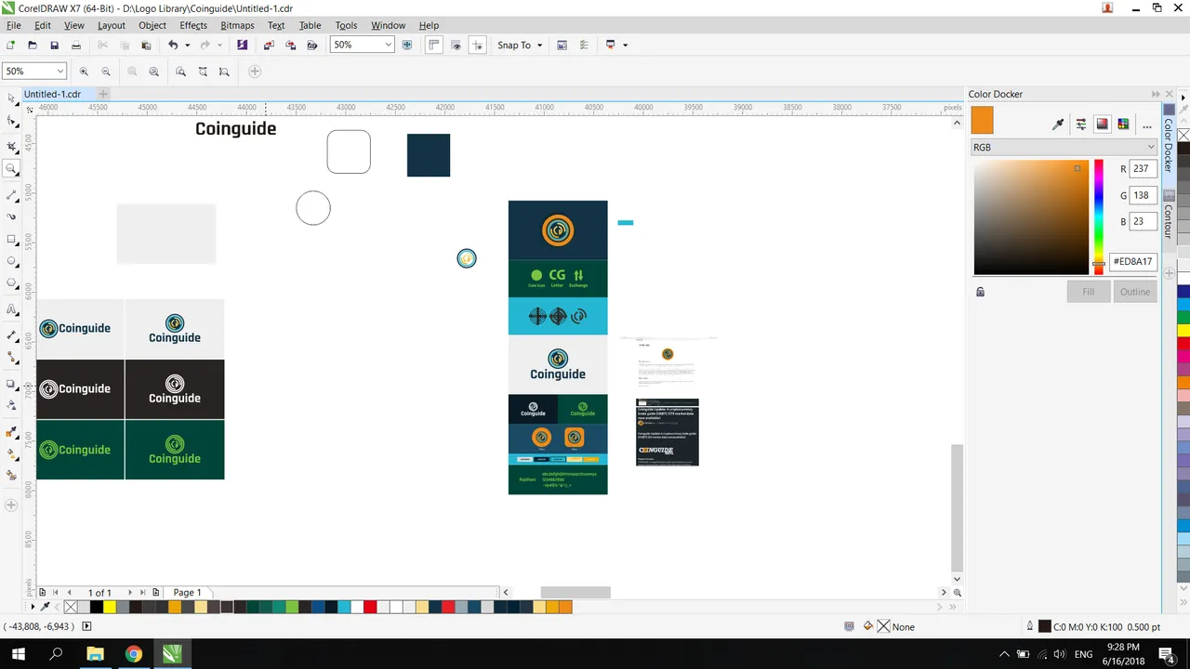Open the Contour docker tab
This screenshot has width=1190, height=669.
pos(1169,214)
